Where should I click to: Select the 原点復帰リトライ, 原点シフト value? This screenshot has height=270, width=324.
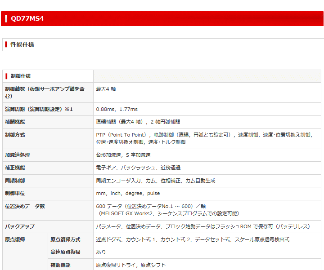(131, 265)
